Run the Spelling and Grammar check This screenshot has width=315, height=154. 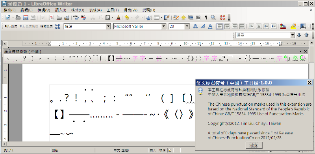(x=76, y=18)
